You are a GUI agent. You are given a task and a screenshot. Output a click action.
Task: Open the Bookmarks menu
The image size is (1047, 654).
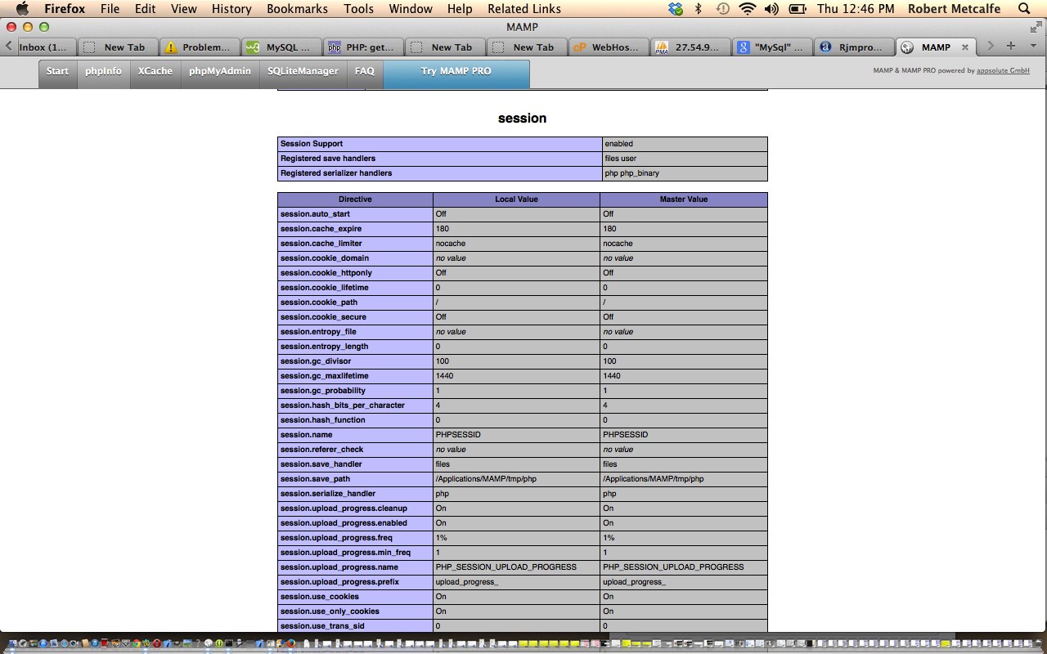[297, 9]
